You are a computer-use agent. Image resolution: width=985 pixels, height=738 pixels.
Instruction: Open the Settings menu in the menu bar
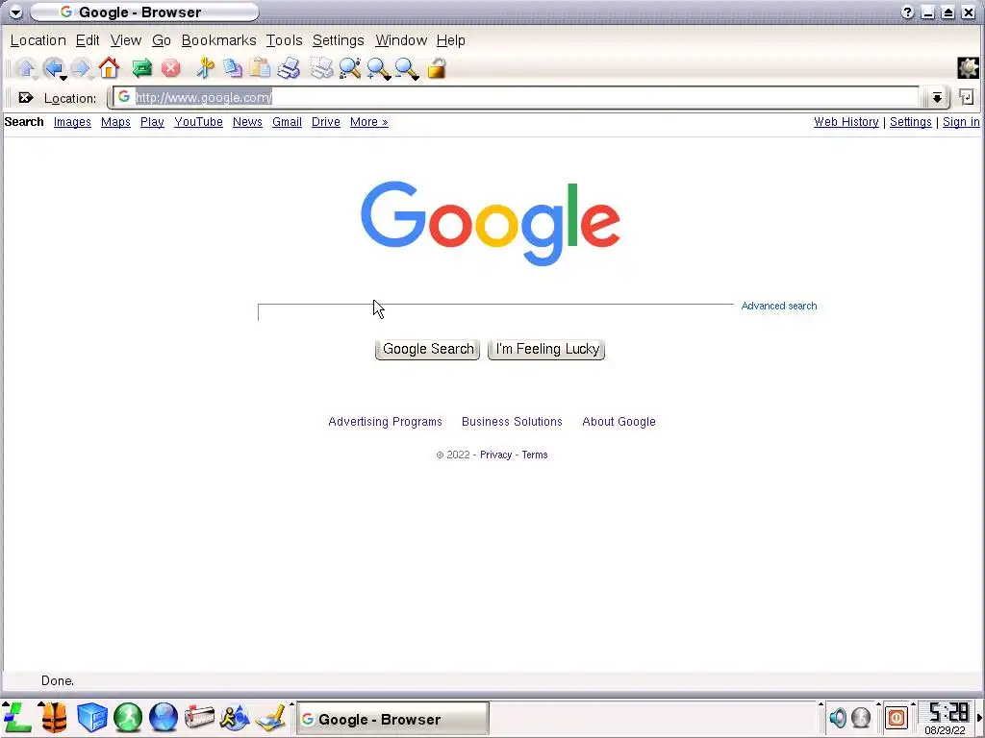coord(338,40)
